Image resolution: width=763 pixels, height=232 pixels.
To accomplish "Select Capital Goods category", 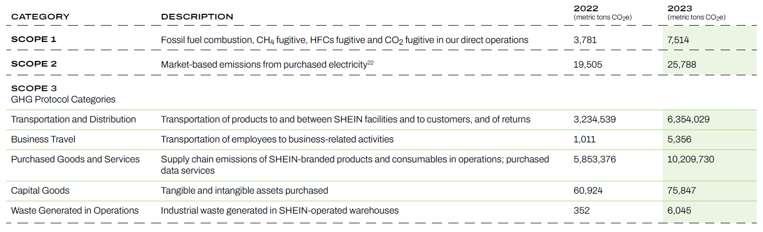I will [40, 191].
